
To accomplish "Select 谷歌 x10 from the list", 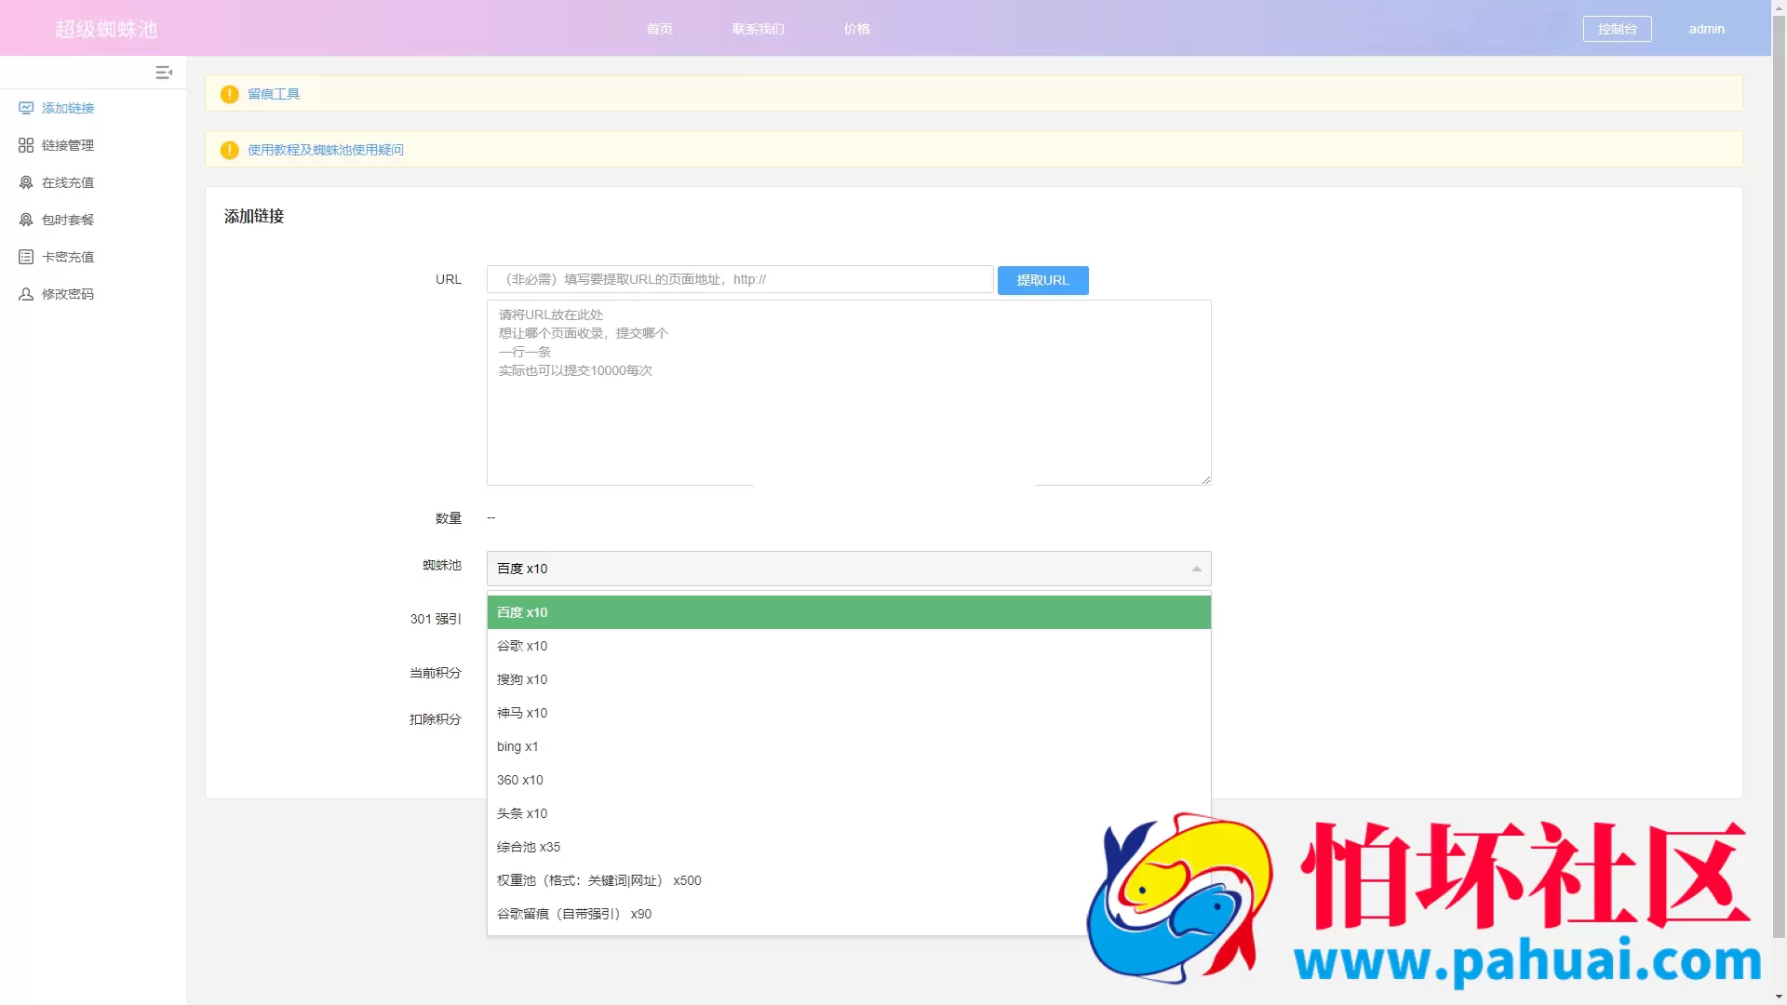I will (x=522, y=646).
